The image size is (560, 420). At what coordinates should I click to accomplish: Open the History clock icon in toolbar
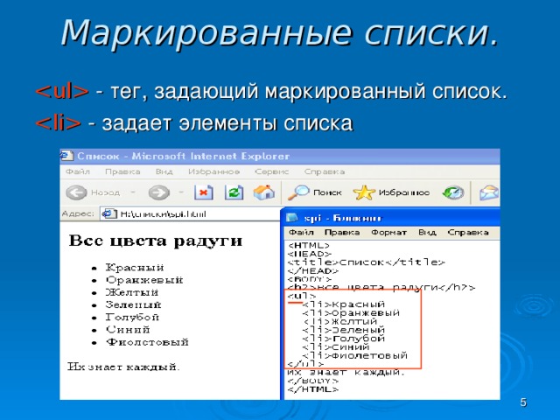[x=453, y=192]
